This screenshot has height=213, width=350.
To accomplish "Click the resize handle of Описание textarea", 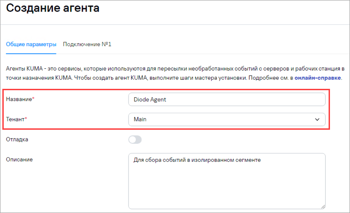I will click(323, 206).
